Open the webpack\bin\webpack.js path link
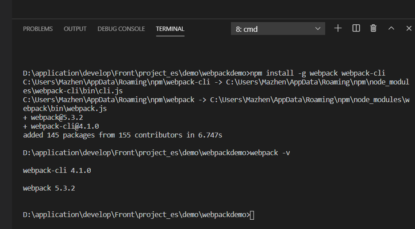Image resolution: width=415 pixels, height=229 pixels. [x=65, y=108]
